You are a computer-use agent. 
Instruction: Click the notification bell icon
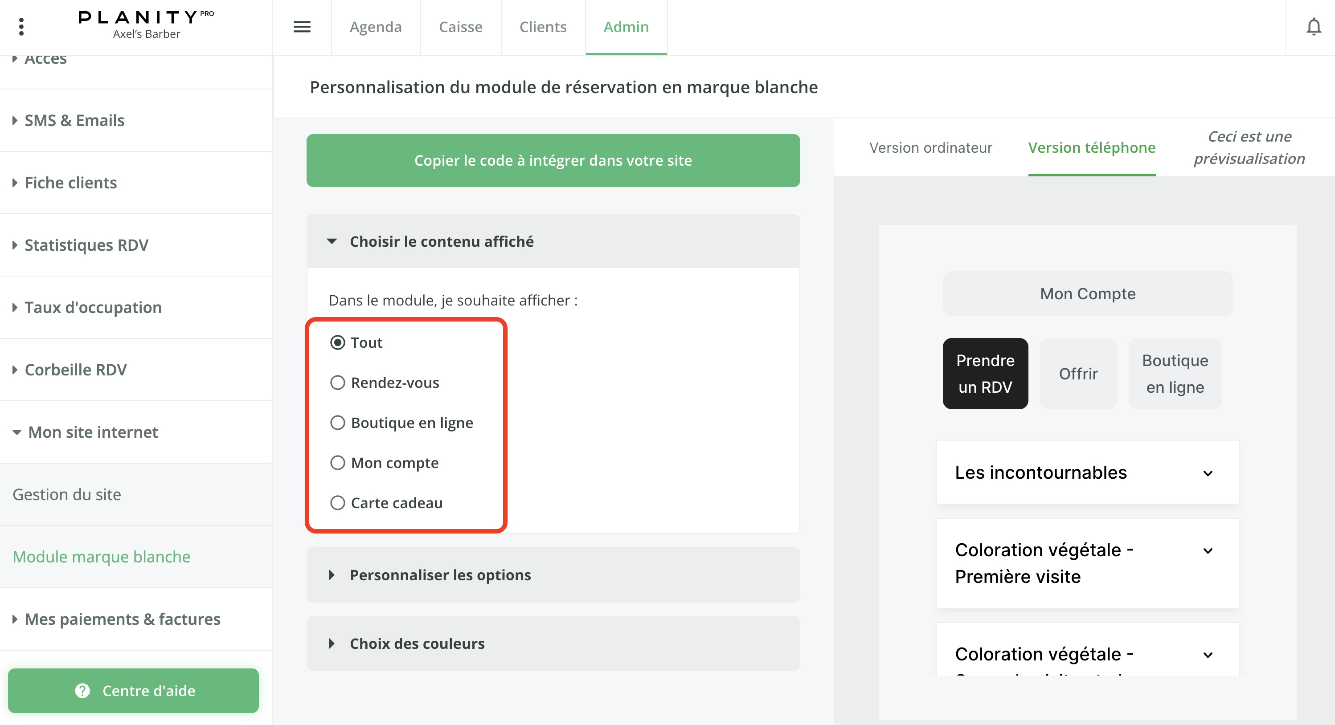click(1313, 27)
